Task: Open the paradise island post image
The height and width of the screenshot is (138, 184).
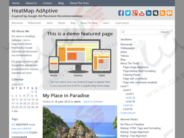Action: click(x=80, y=122)
